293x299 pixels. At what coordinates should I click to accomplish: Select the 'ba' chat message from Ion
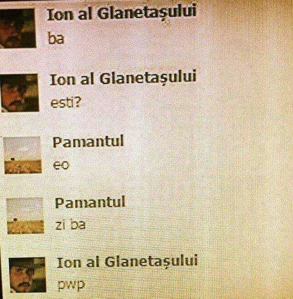(56, 38)
